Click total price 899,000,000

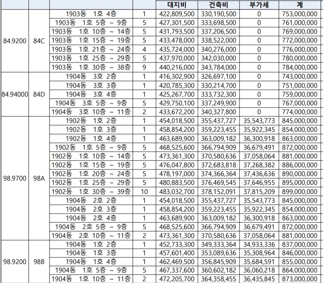[300, 192]
